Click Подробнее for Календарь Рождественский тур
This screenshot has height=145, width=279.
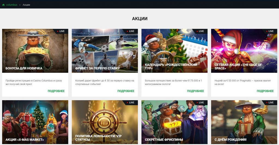(x=195, y=91)
